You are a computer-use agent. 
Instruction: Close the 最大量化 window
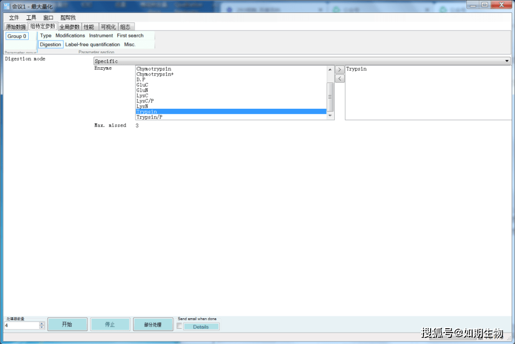click(x=501, y=5)
